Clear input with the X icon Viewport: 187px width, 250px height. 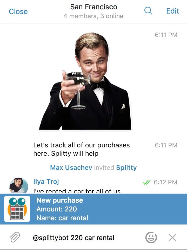(172, 238)
